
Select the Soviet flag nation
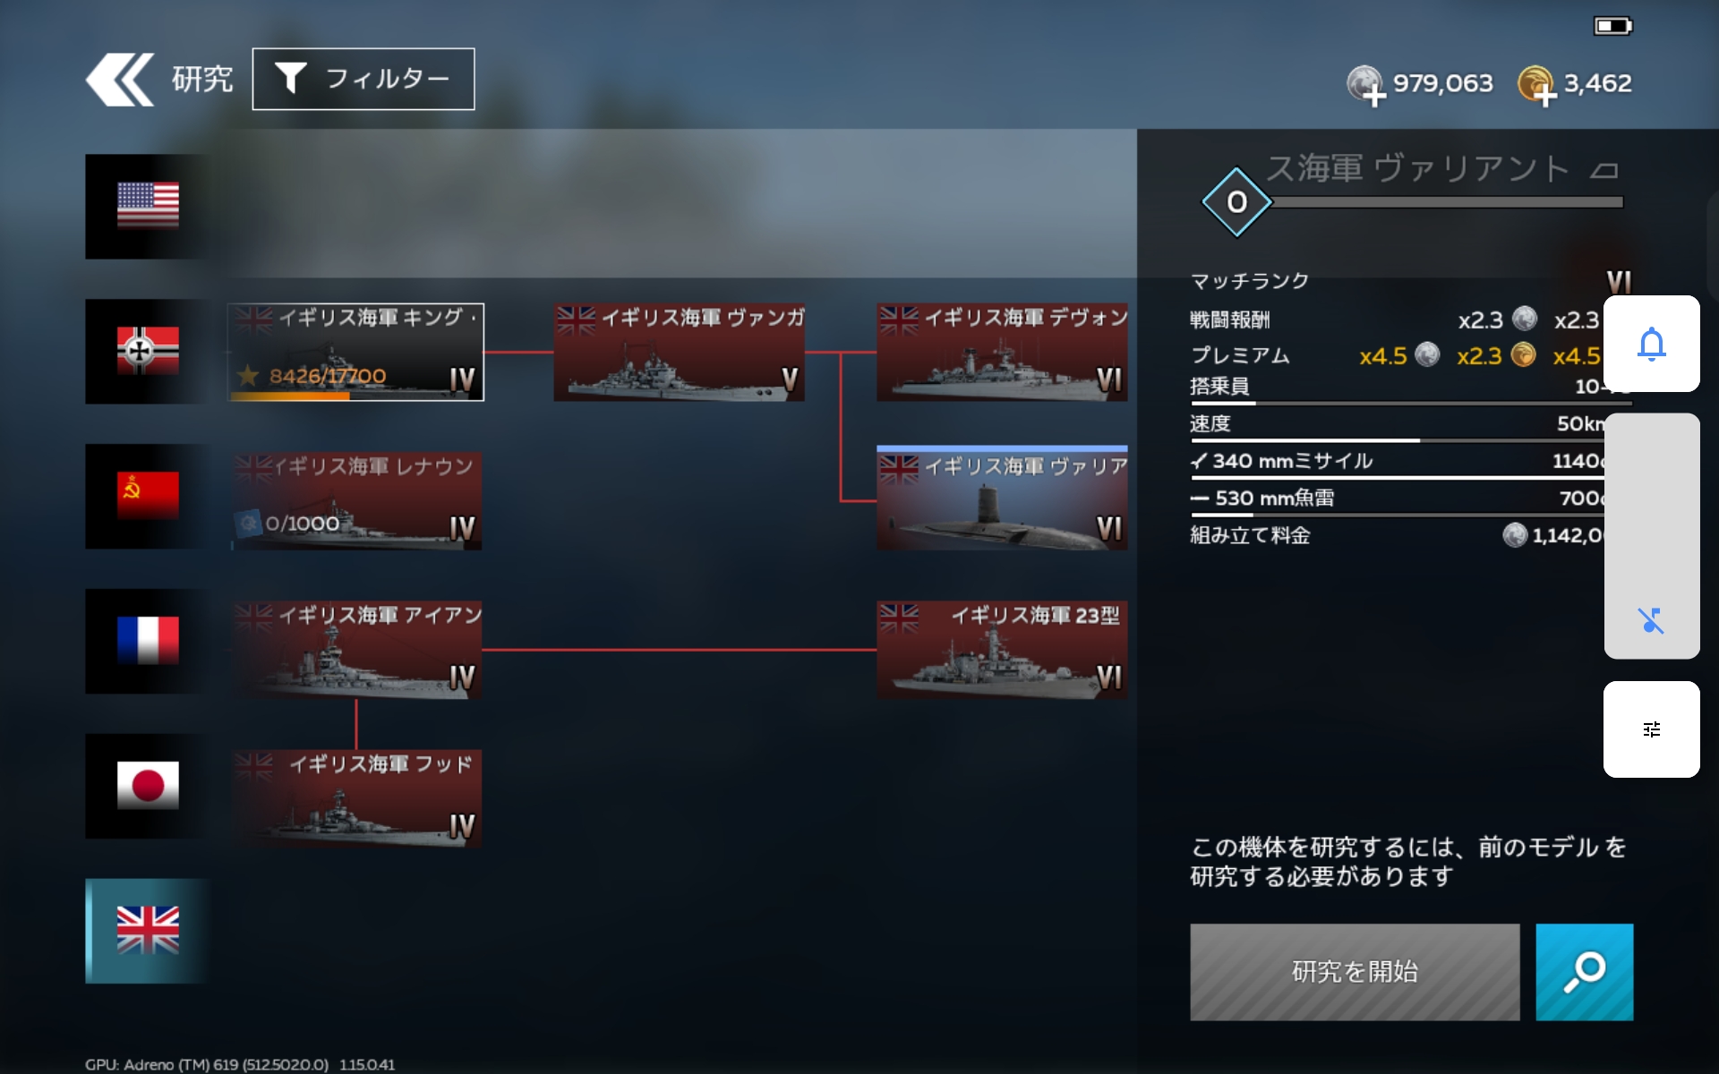click(148, 496)
